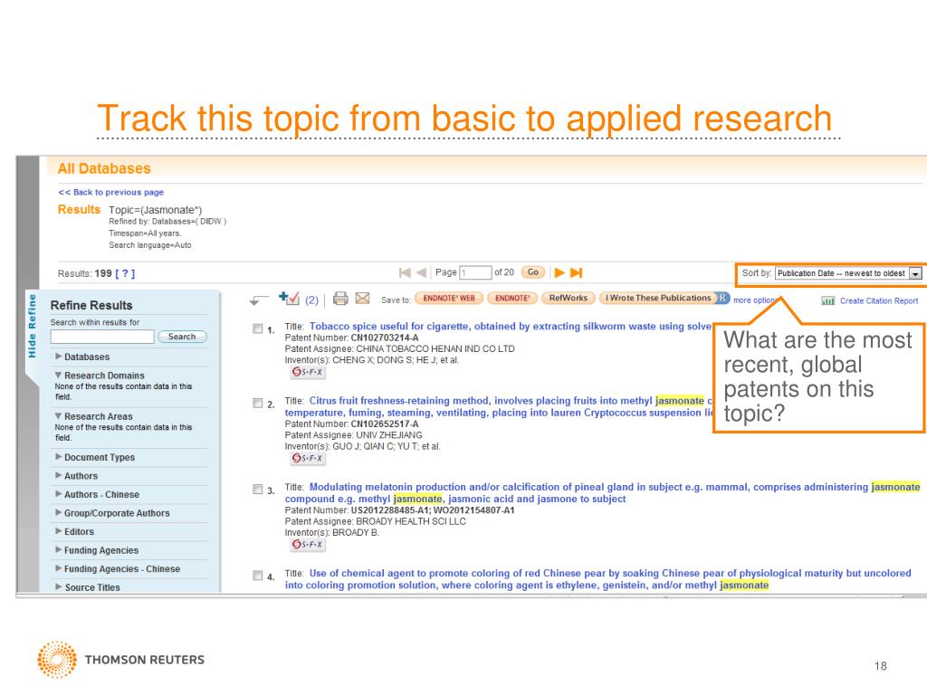Screen dimensions: 927x695
Task: Save records to EndNote
Action: (512, 299)
